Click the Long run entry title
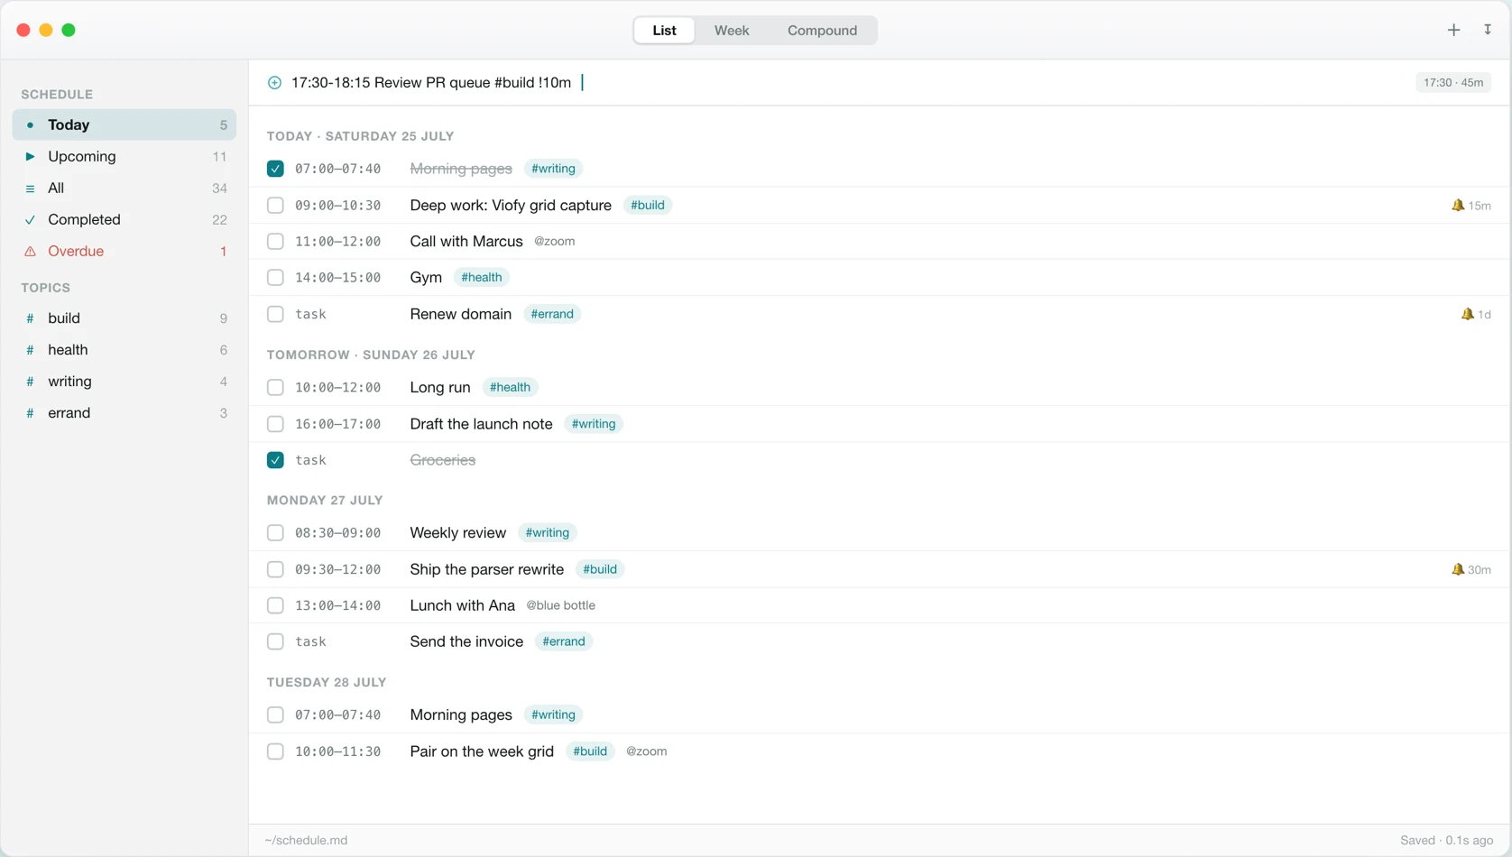Image resolution: width=1512 pixels, height=857 pixels. 440,388
